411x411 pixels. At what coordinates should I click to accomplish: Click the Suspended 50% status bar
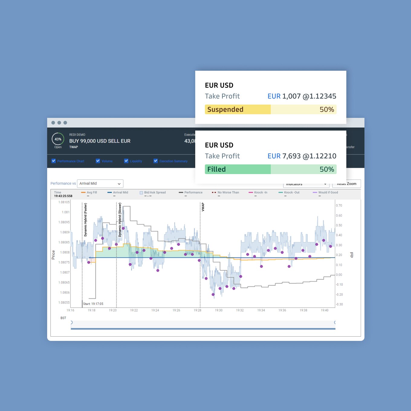[x=270, y=109]
